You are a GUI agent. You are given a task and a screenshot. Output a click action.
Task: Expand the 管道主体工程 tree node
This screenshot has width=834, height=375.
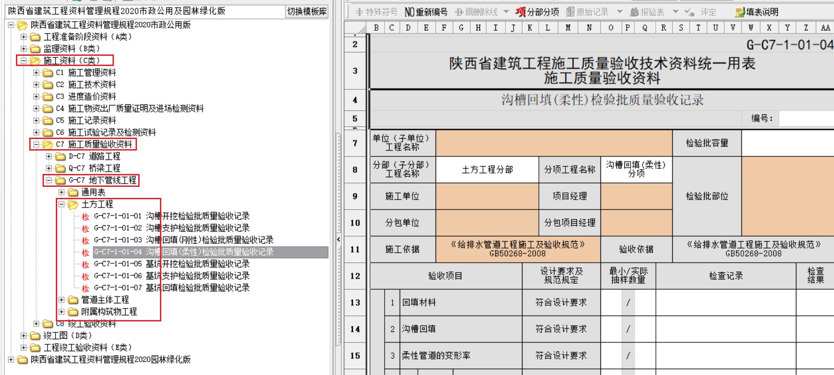pos(62,300)
